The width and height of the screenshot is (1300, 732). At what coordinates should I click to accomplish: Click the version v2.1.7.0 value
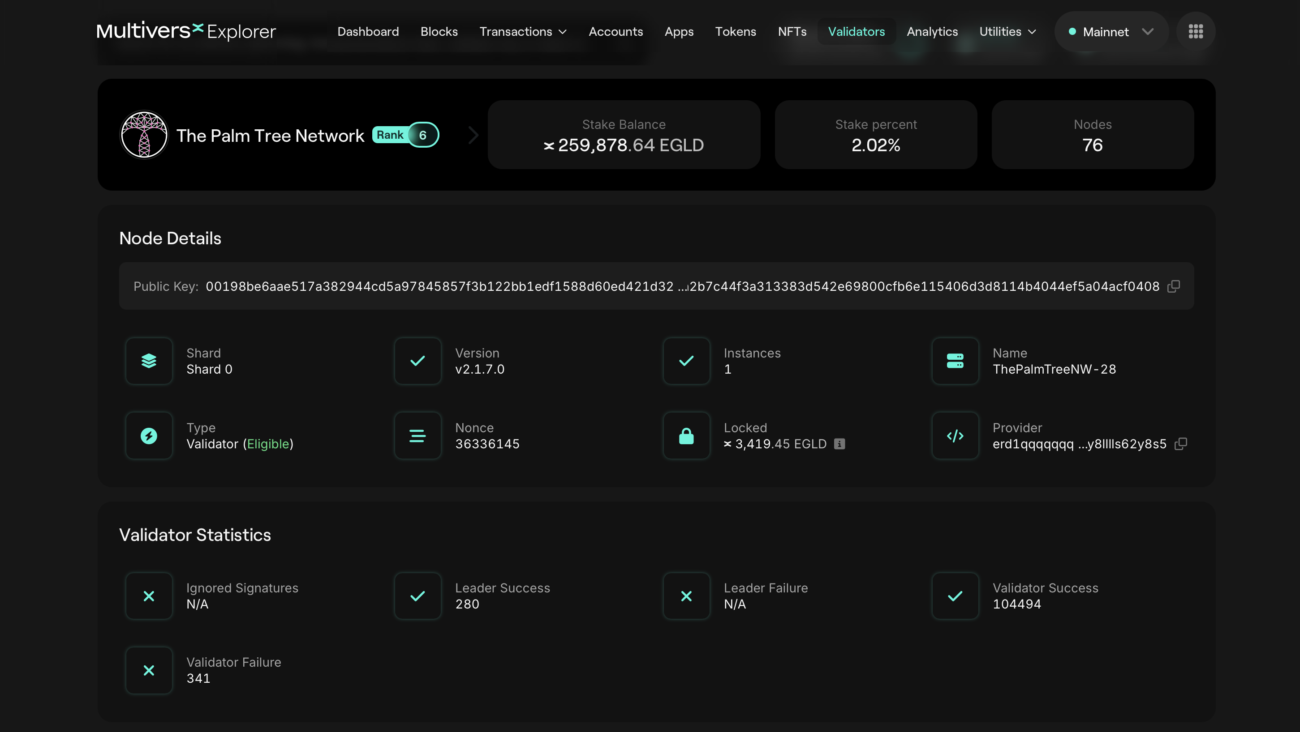(x=479, y=369)
